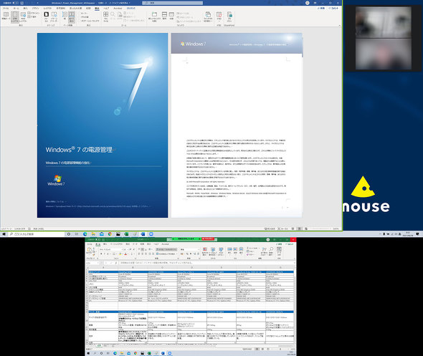The image size is (423, 356).
Task: Toggle Navigation Pane (ナビゲーションウィンドウ) checkbox in Word
Action: pyautogui.click(x=80, y=21)
